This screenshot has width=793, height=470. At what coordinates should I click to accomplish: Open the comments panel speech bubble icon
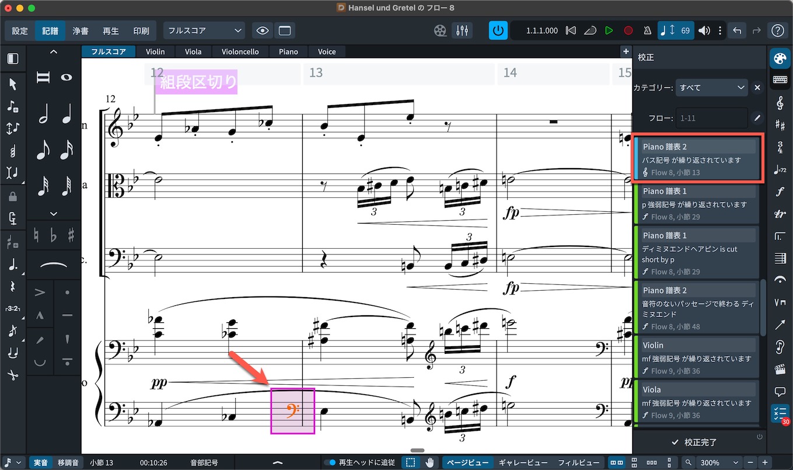pyautogui.click(x=780, y=391)
